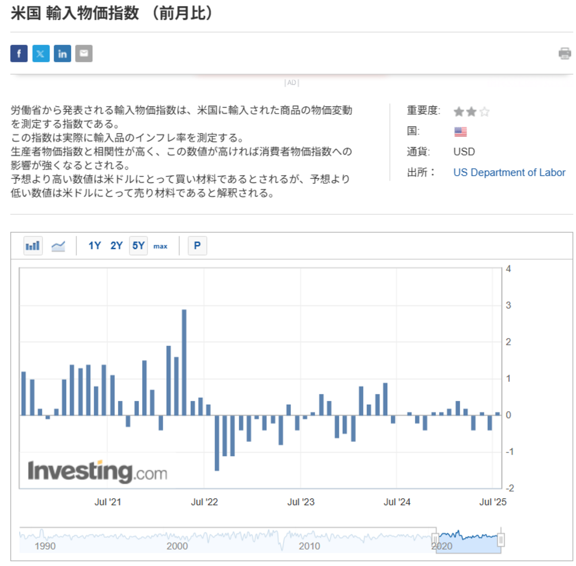This screenshot has width=576, height=566.
Task: Click the tallest bar near 3
Action: coord(184,362)
